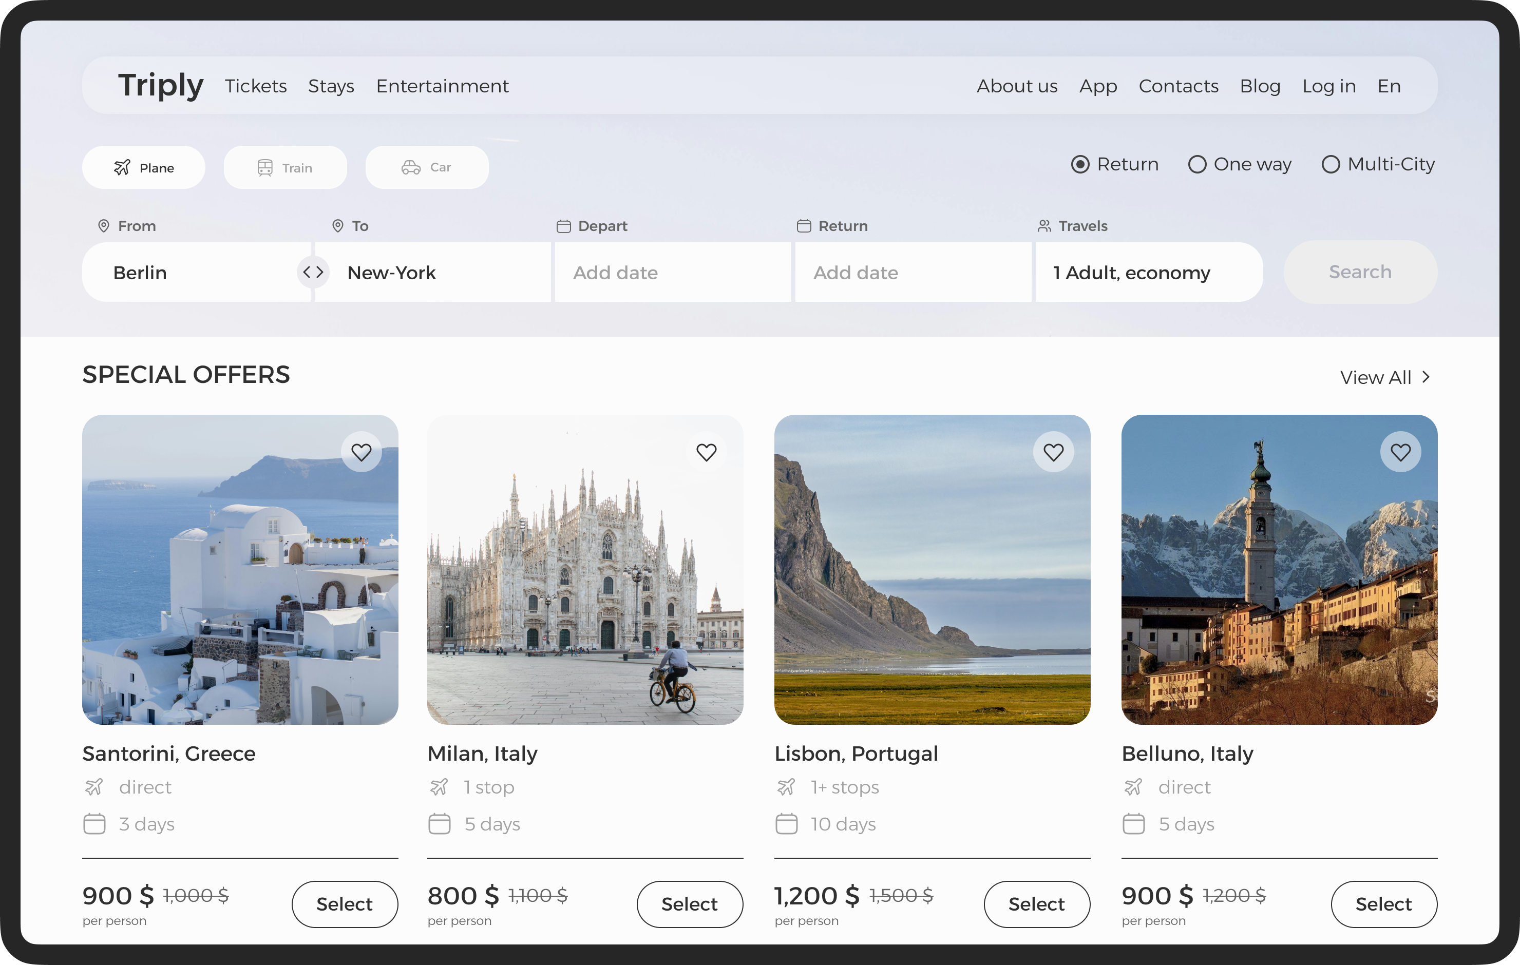Enable the Multi-City trip option

[x=1330, y=165]
